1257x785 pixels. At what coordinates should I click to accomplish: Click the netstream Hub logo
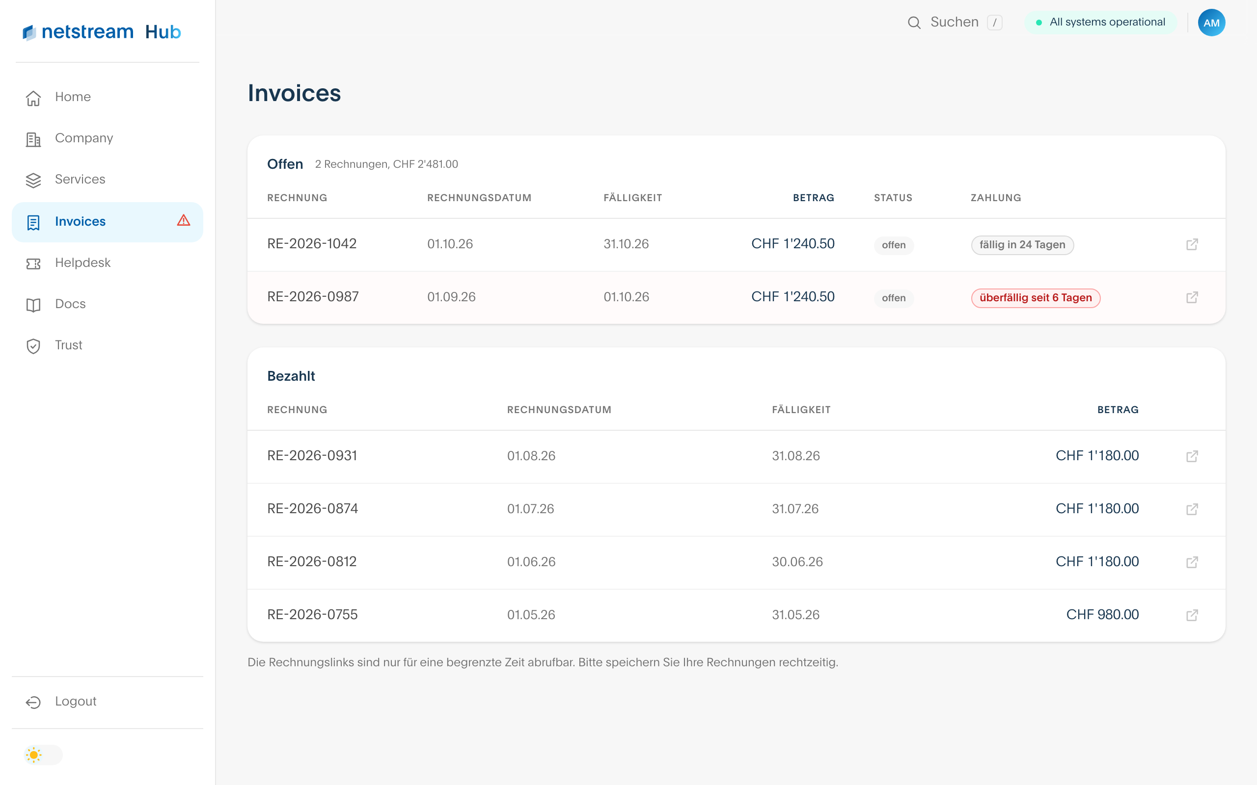click(102, 32)
